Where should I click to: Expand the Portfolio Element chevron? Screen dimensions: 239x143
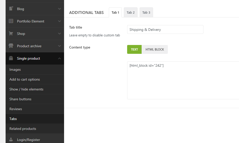pyautogui.click(x=59, y=21)
